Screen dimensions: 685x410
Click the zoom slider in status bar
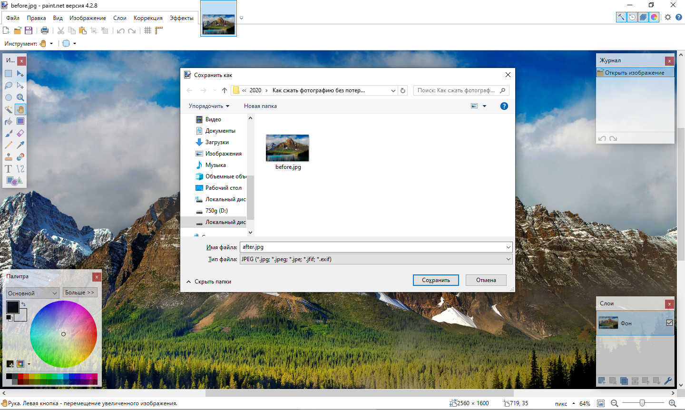[x=642, y=403]
